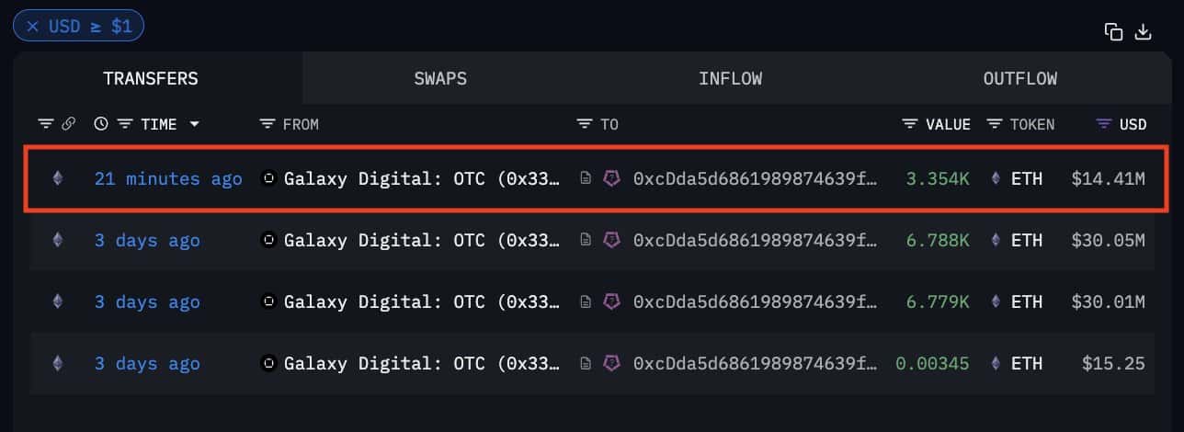Open the TO column filter
This screenshot has width=1184, height=432.
584,124
